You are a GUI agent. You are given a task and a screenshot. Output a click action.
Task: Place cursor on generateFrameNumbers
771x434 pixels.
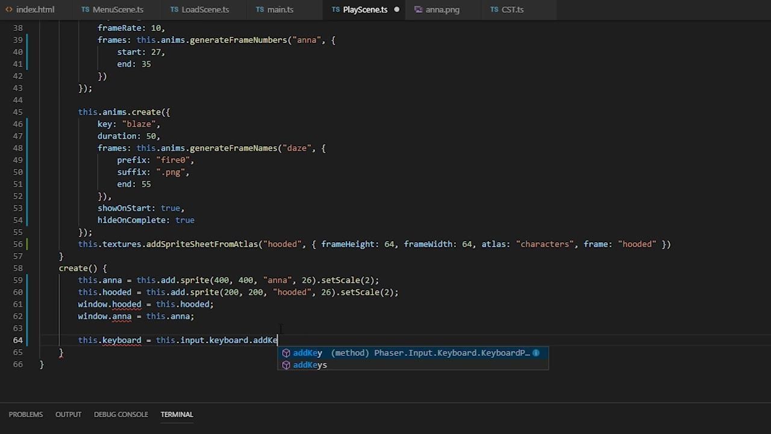pos(239,40)
